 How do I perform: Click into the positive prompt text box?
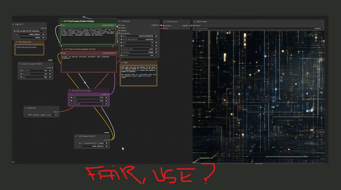coord(88,36)
